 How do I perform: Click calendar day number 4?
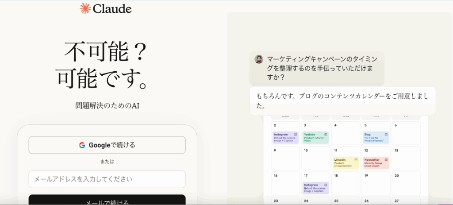(x=335, y=125)
